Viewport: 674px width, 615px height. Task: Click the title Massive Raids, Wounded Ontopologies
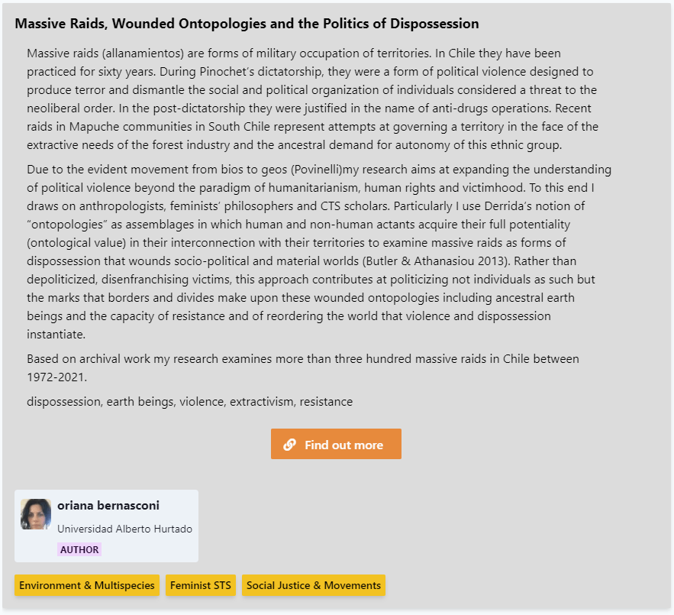pos(247,24)
